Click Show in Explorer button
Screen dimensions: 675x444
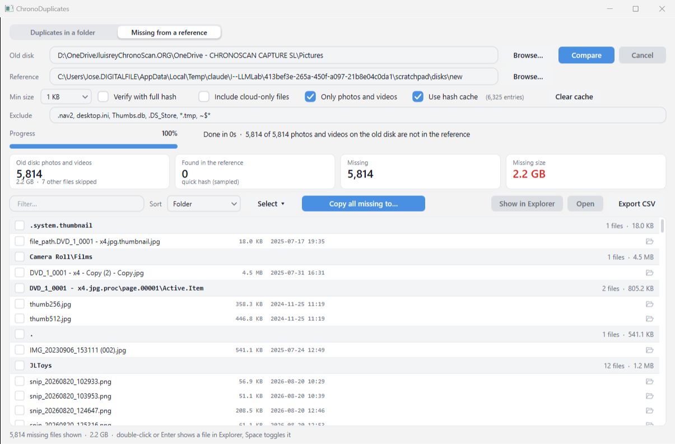[527, 204]
